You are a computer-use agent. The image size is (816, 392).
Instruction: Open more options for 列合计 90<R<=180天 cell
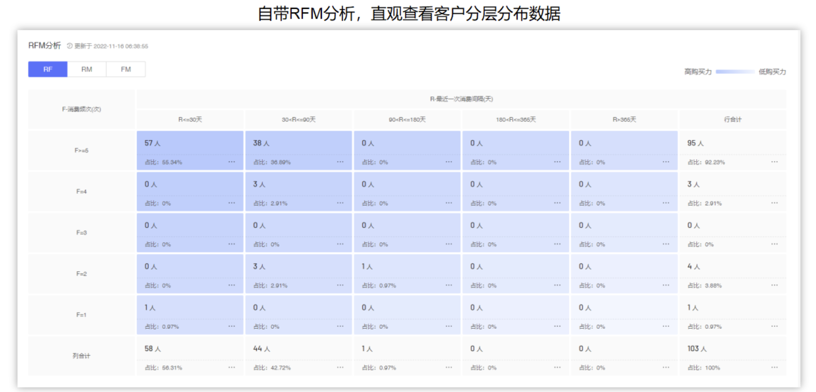[x=449, y=367]
